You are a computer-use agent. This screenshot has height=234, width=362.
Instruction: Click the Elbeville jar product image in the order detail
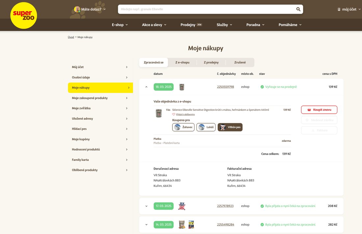[x=159, y=113]
